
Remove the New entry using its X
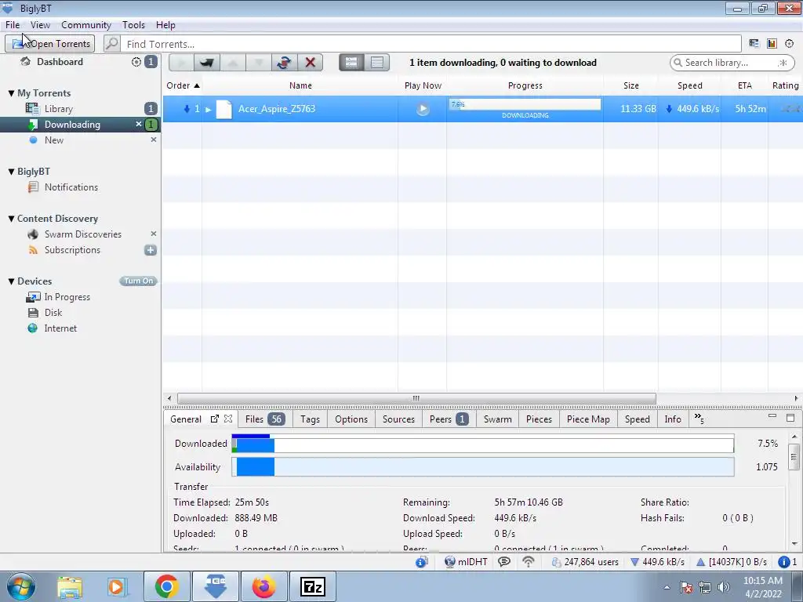(153, 140)
